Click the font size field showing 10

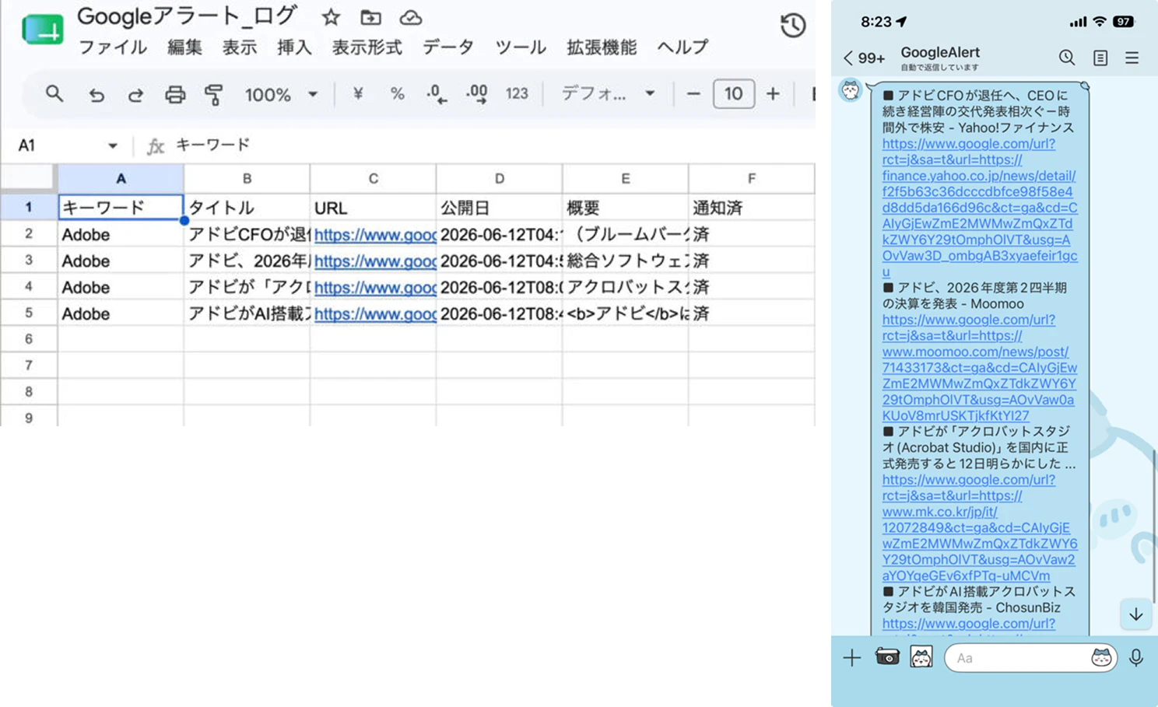tap(733, 94)
